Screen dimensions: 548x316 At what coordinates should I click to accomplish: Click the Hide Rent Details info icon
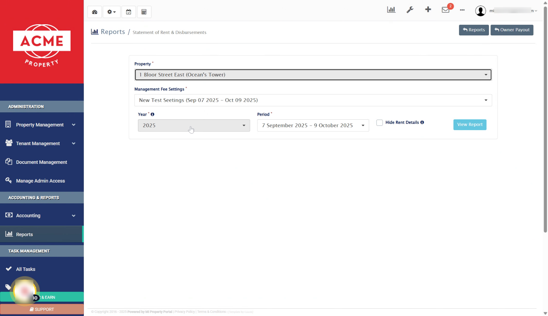pyautogui.click(x=422, y=122)
